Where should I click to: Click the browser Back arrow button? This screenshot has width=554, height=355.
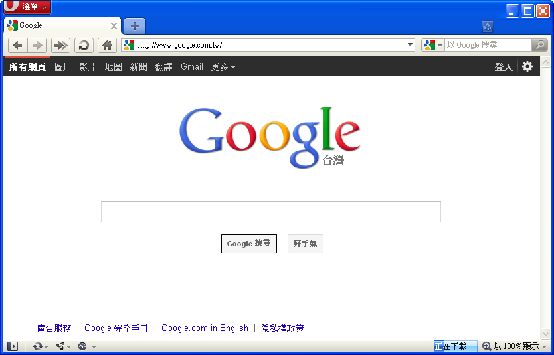click(17, 45)
